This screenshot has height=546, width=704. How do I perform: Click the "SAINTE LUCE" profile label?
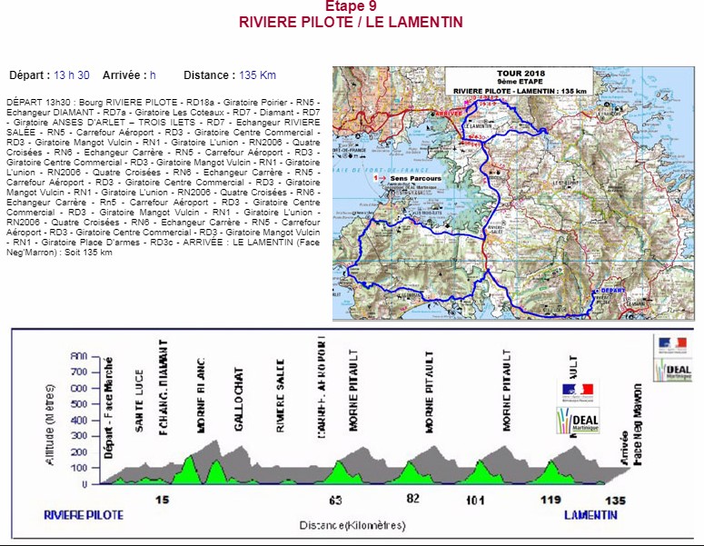pyautogui.click(x=139, y=401)
